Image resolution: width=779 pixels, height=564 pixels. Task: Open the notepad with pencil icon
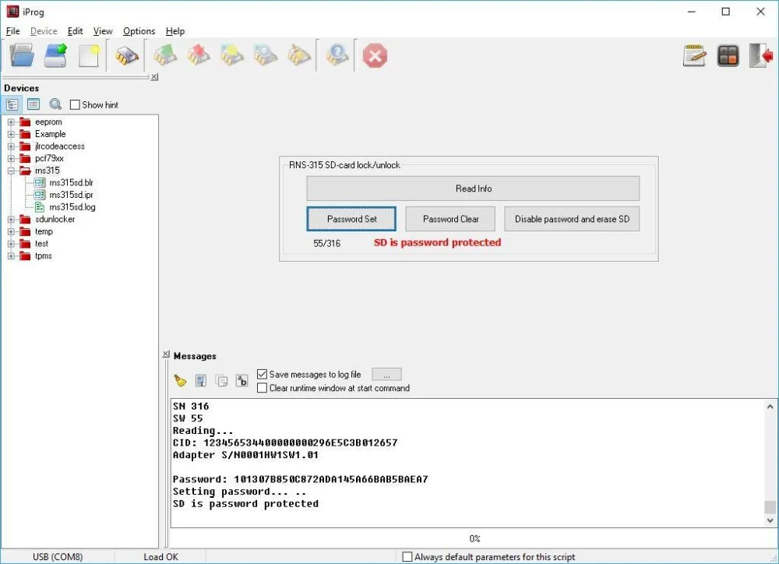tap(695, 55)
